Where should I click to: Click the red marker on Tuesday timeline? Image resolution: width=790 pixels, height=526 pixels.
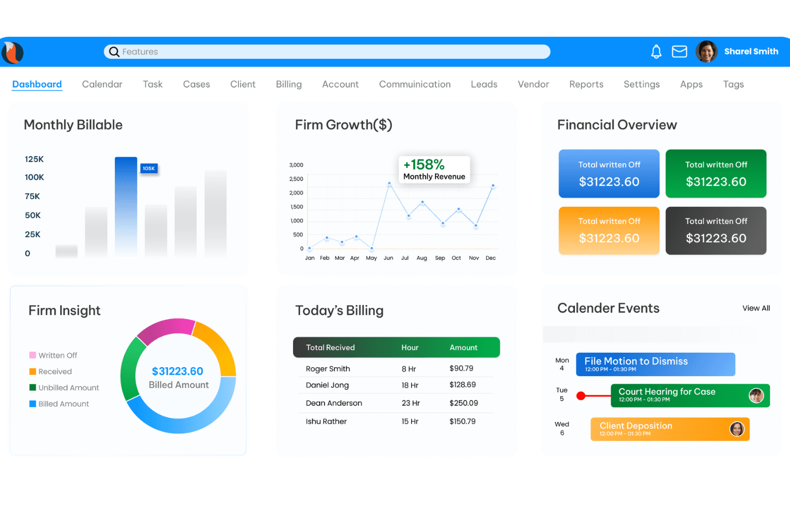tap(581, 395)
